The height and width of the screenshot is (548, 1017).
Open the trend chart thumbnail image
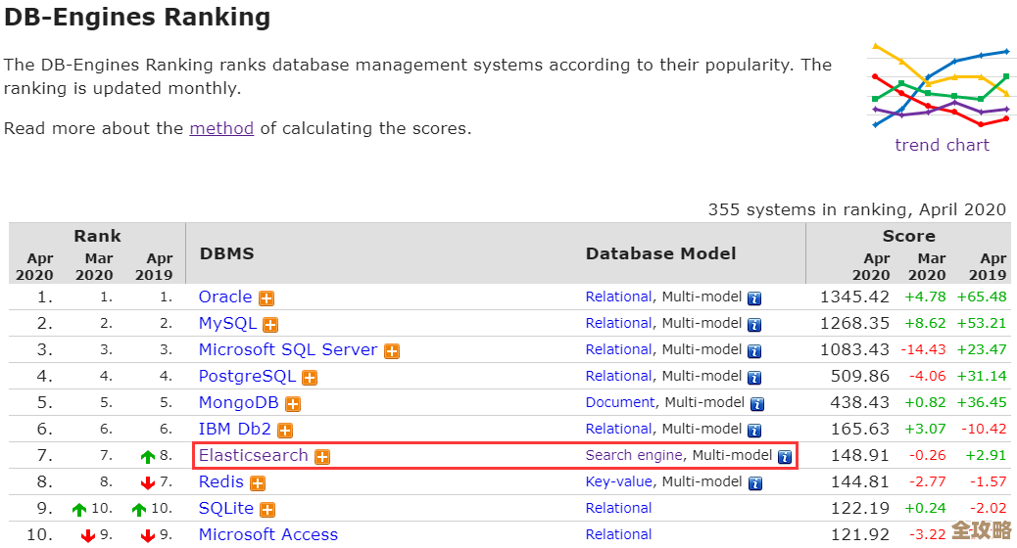(x=941, y=85)
